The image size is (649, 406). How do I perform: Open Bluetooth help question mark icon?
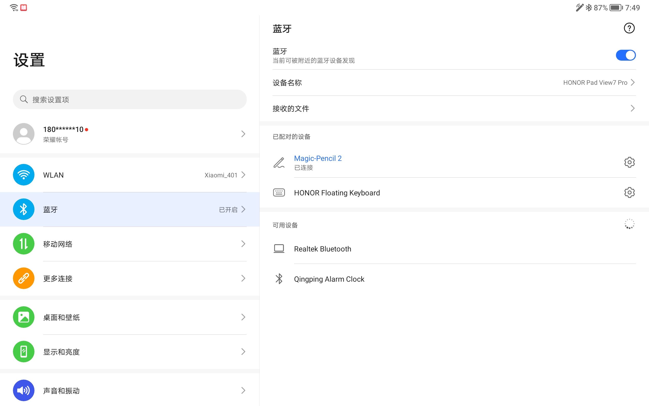629,28
